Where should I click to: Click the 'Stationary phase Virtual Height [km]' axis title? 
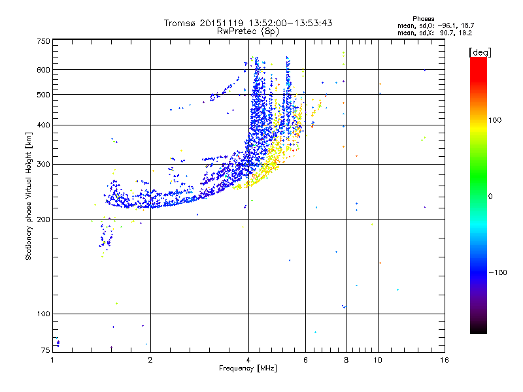click(x=29, y=197)
